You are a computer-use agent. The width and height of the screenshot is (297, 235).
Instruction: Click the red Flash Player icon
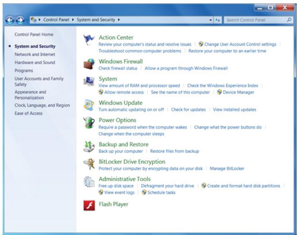pyautogui.click(x=89, y=206)
